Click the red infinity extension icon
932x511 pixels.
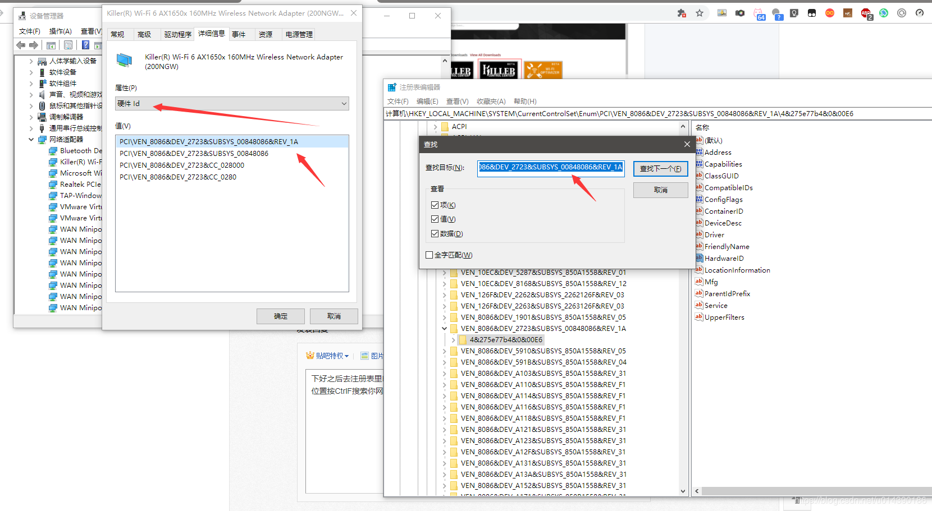830,13
